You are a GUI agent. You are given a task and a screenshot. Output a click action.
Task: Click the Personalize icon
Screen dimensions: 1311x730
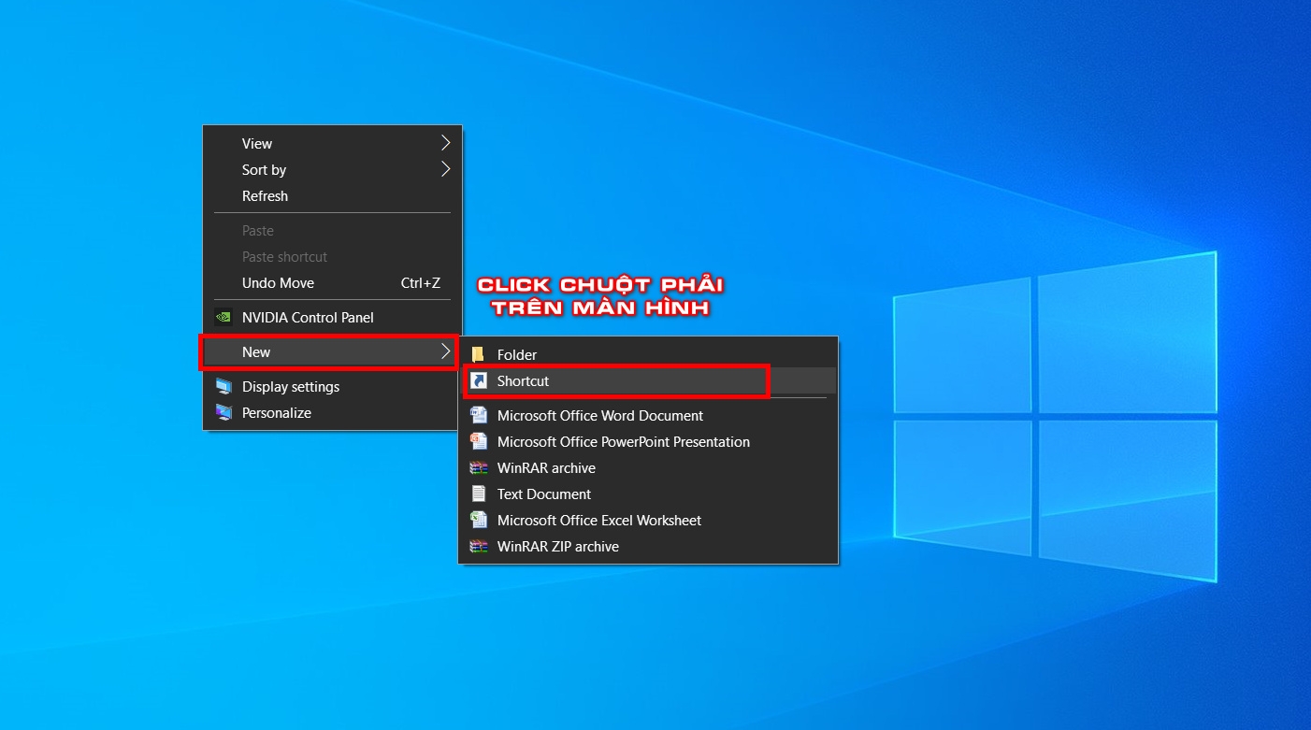coord(223,412)
